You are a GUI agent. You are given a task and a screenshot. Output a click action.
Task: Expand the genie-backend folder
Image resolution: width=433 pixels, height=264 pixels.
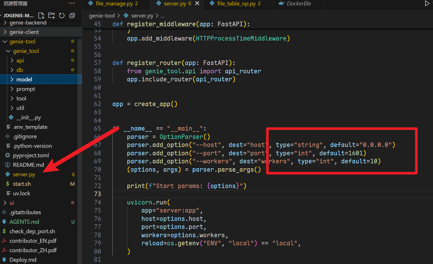click(x=28, y=22)
